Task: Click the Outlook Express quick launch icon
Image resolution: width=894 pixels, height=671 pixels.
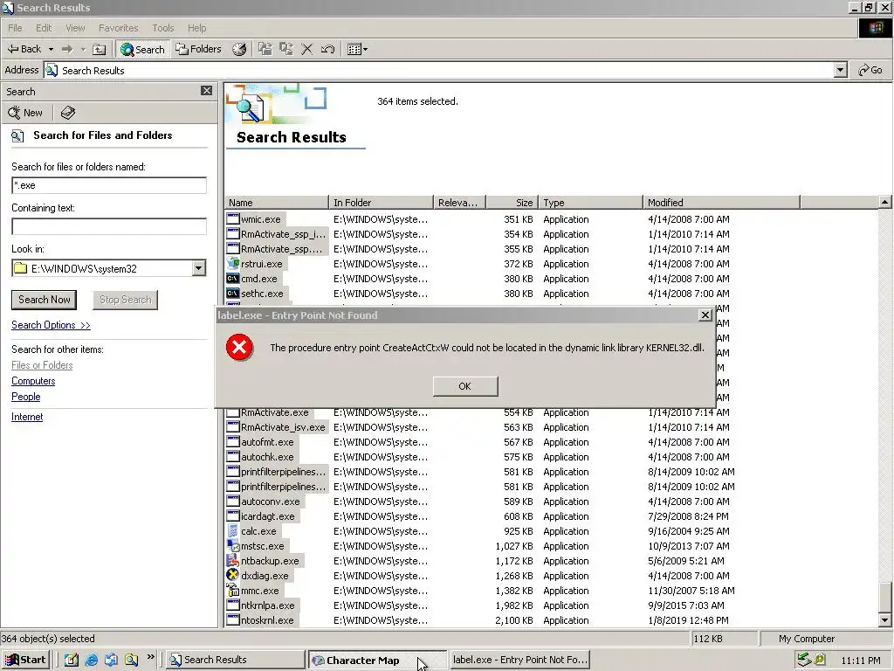Action: [x=111, y=660]
